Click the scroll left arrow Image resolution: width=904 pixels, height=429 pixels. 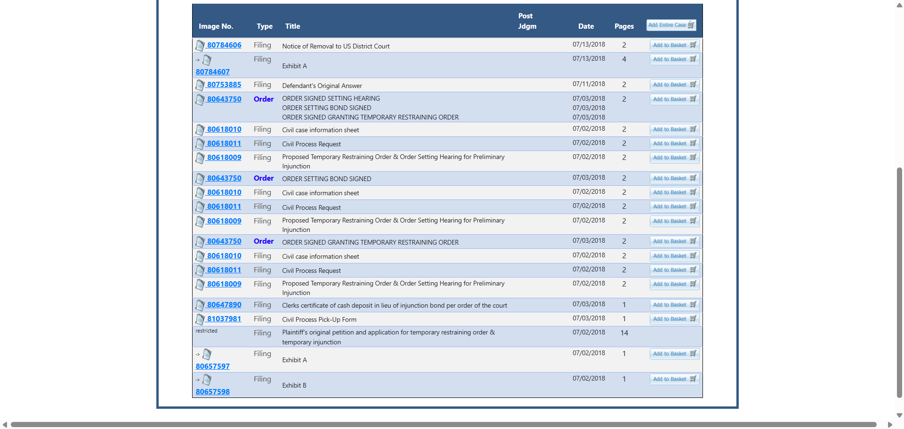[5, 425]
